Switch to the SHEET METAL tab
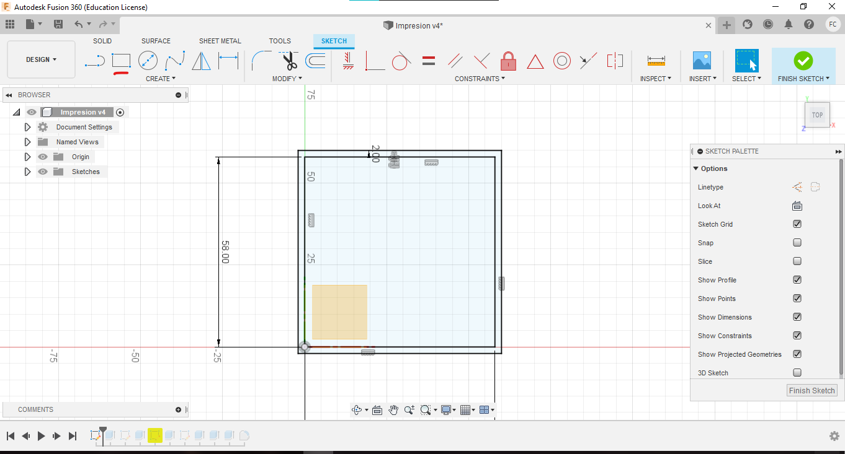Viewport: 845px width, 454px height. coord(220,41)
